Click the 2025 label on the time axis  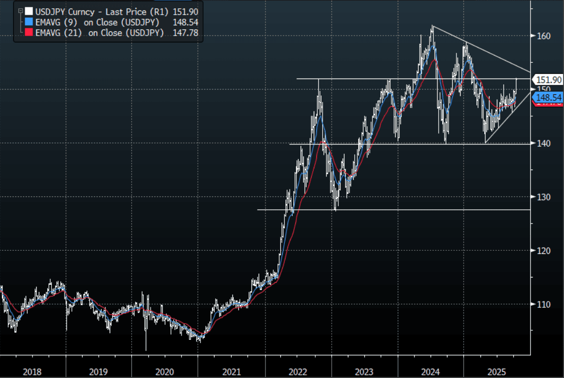pos(496,372)
